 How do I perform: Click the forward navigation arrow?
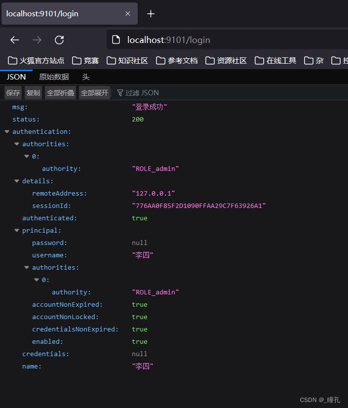37,40
